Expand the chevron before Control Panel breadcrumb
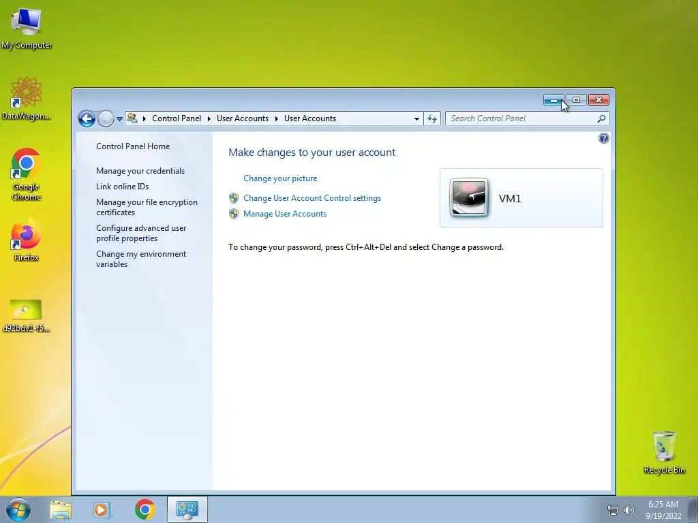Viewport: 698px width, 523px height. 145,118
